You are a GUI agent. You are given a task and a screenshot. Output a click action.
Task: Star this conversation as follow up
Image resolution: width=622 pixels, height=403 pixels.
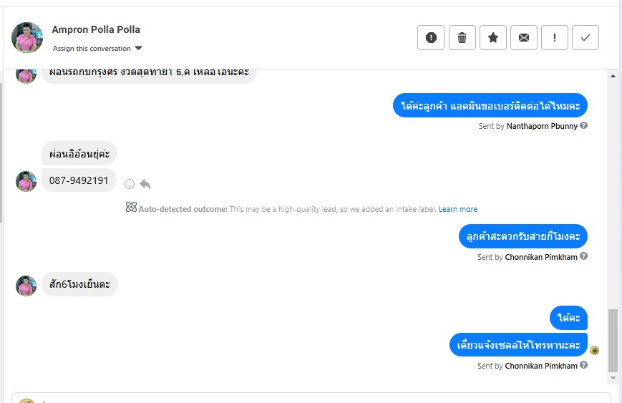point(493,38)
